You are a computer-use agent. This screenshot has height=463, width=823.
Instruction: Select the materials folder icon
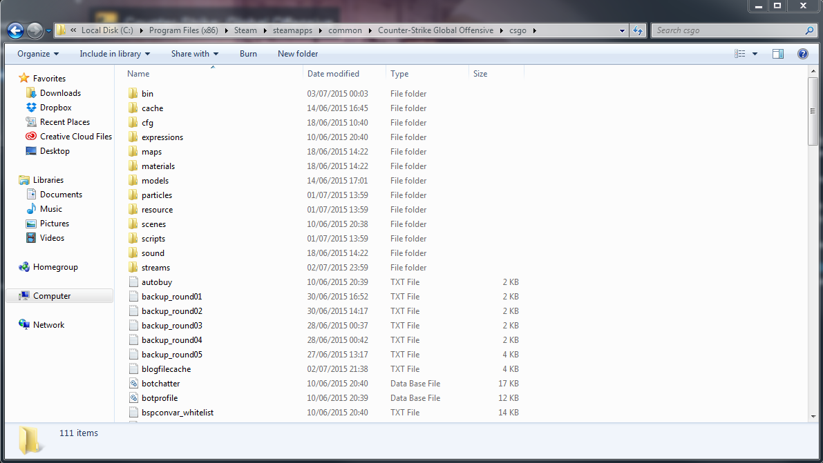[x=133, y=166]
